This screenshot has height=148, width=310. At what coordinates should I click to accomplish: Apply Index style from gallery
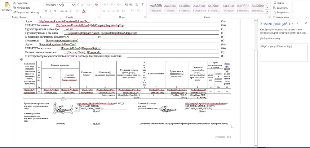tap(170, 8)
